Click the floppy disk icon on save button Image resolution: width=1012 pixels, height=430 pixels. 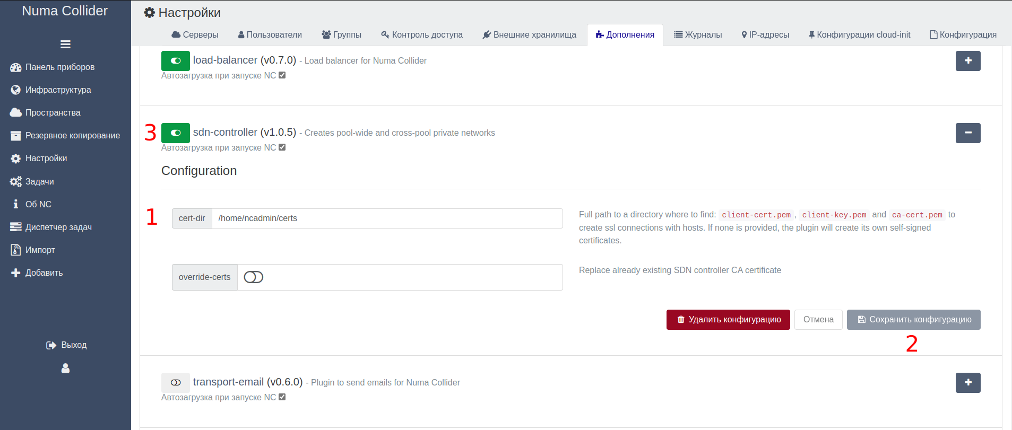click(x=862, y=320)
